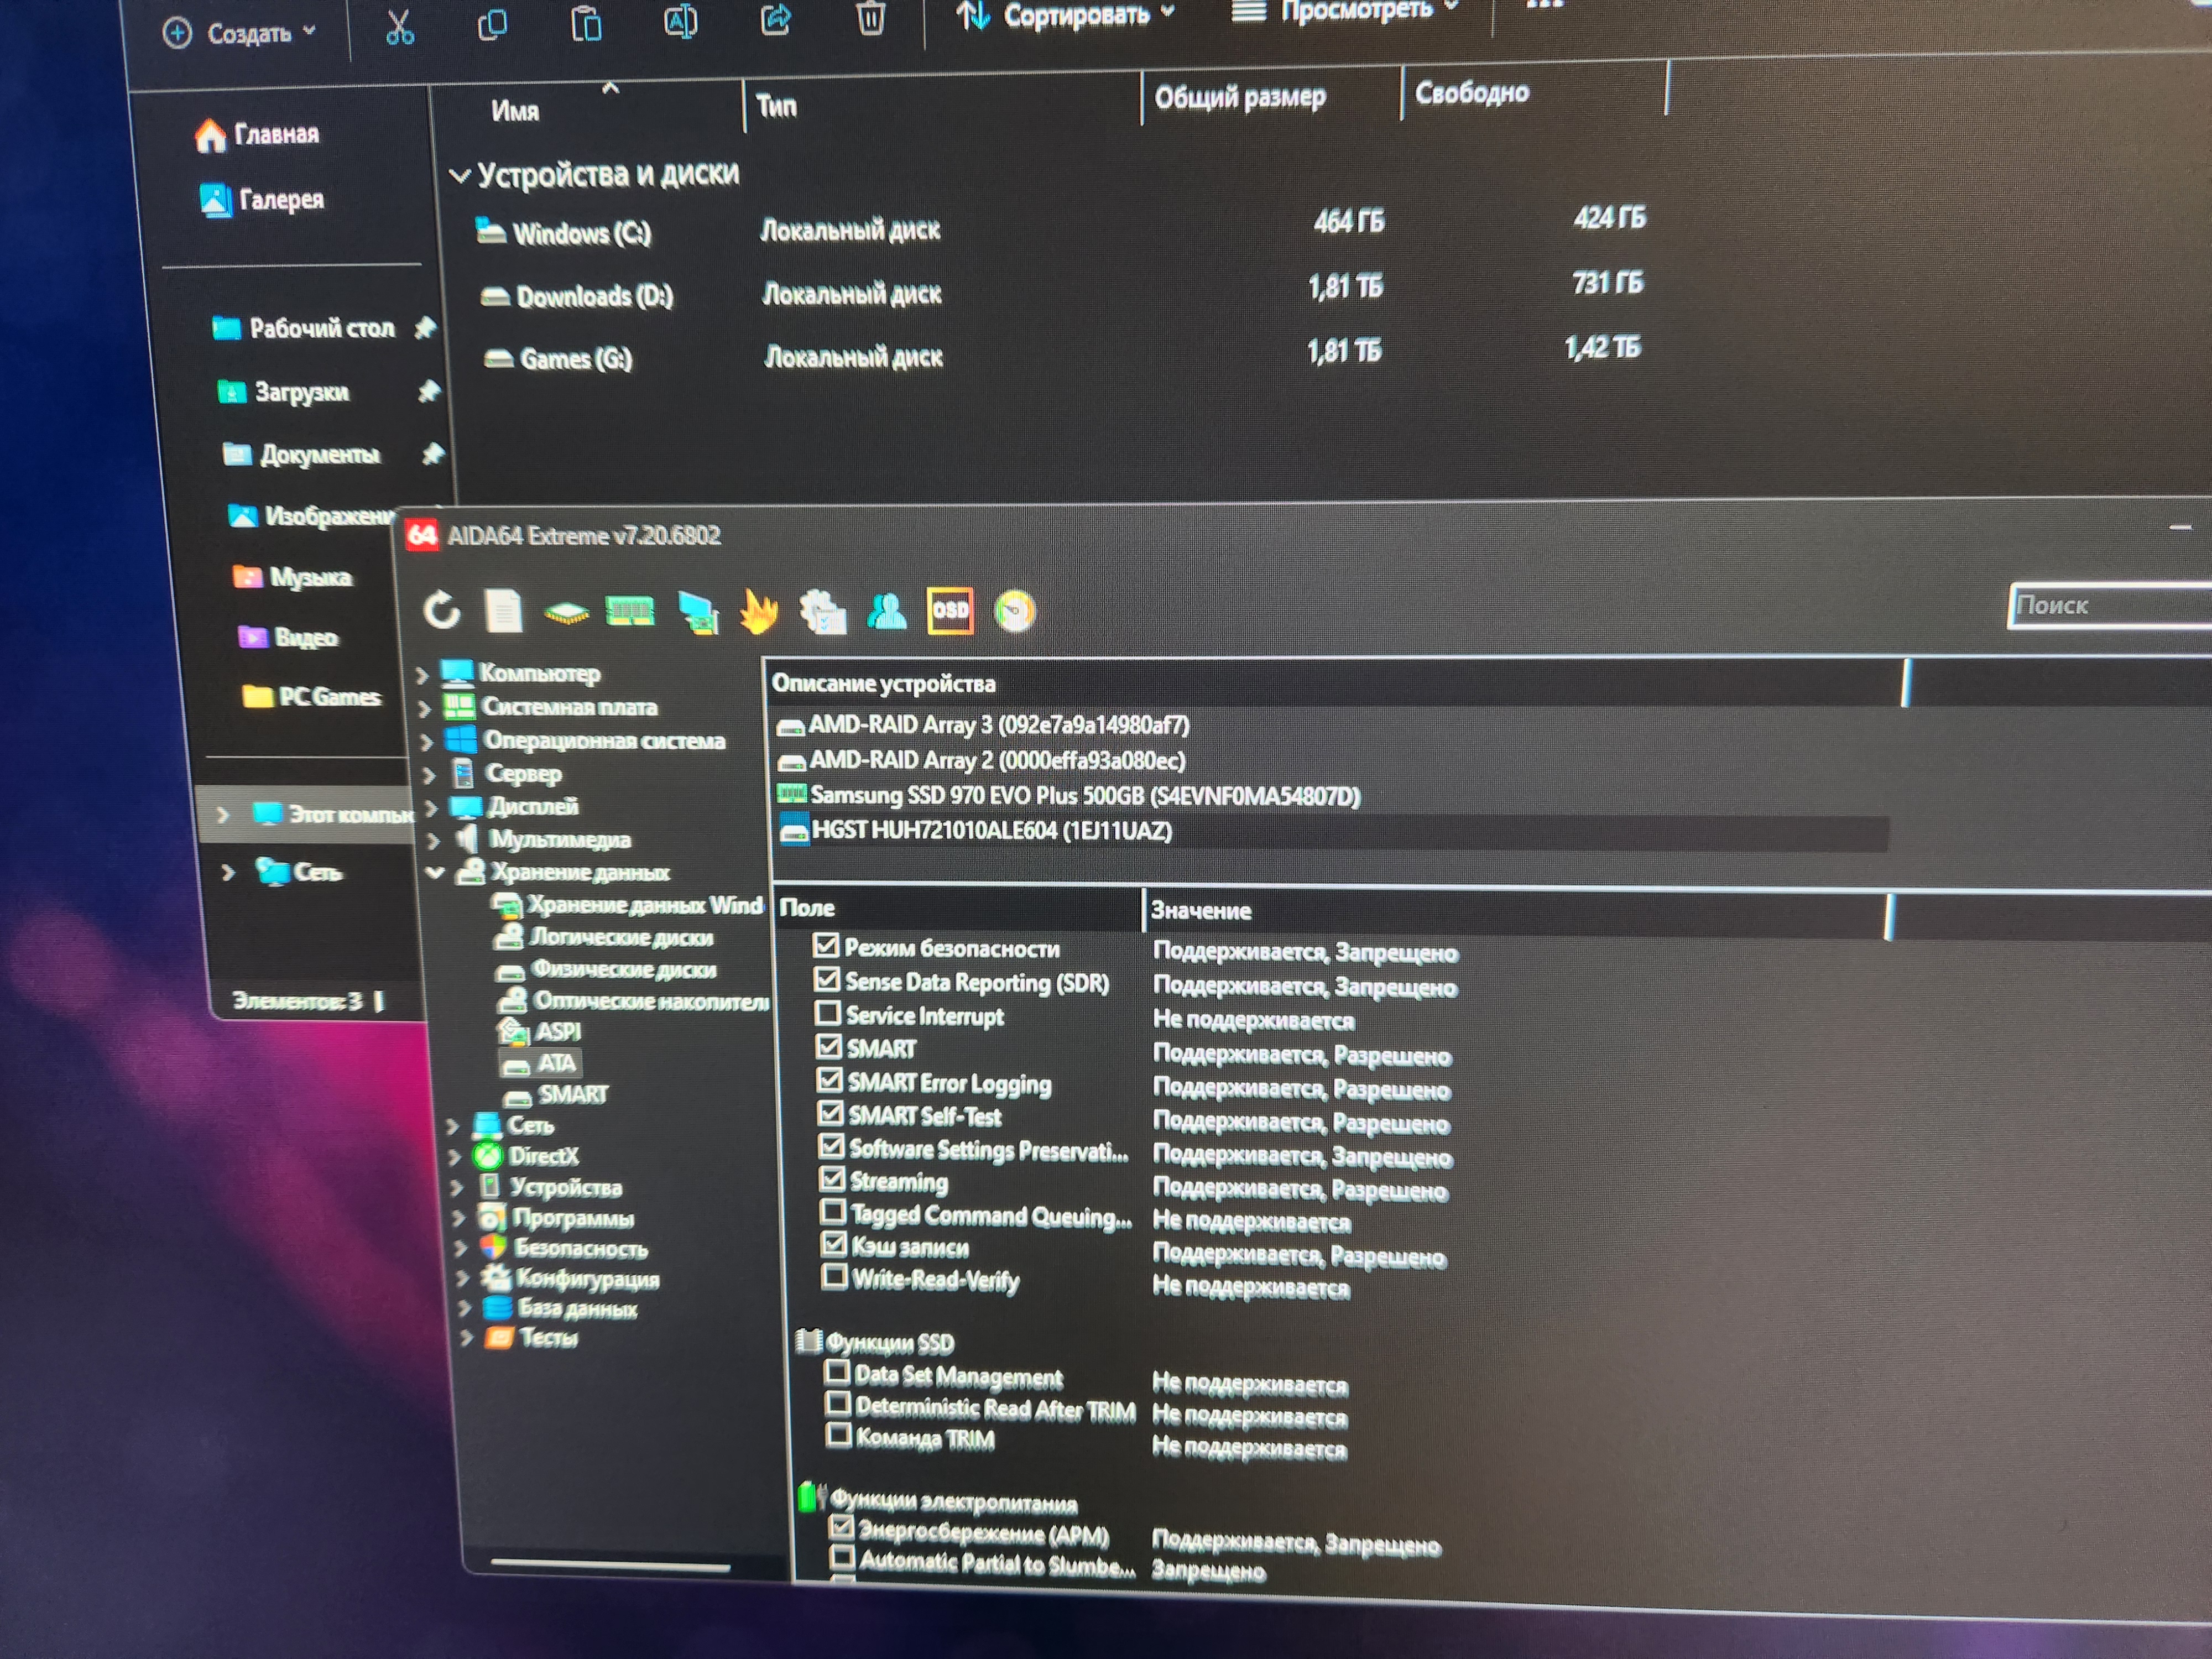This screenshot has height=1659, width=2212.
Task: Click the AIDA64 refresh toolbar icon
Action: tap(441, 609)
